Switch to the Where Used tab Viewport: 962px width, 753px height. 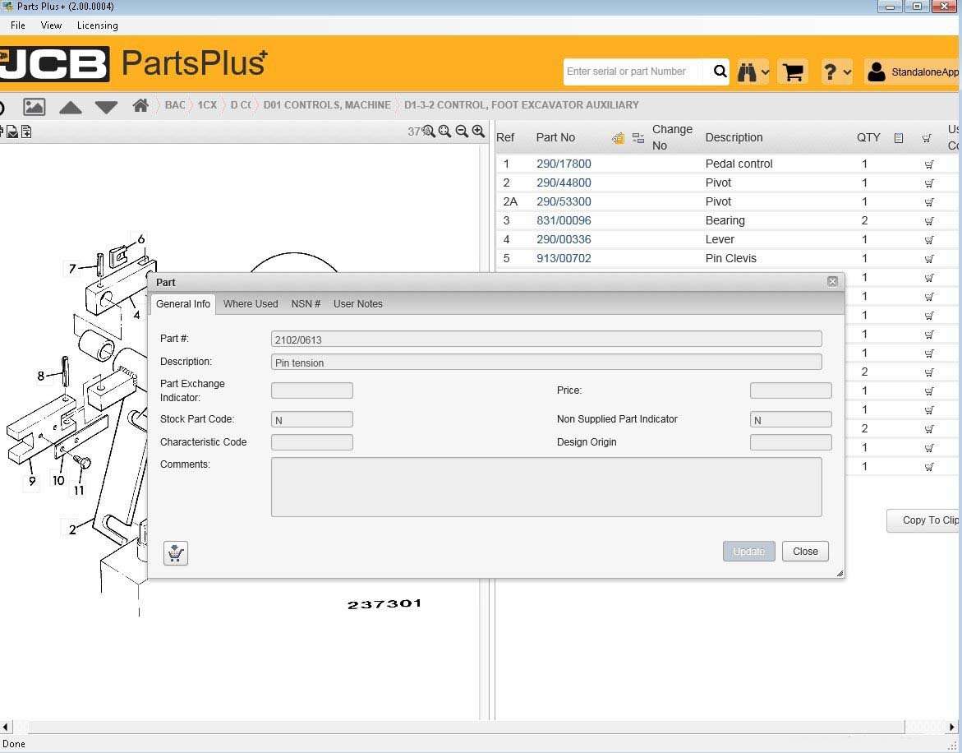click(251, 304)
